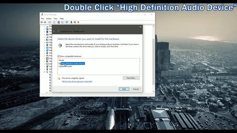
Task: Click the Forward arrow in Device Manager toolbar
Action: click(45, 22)
